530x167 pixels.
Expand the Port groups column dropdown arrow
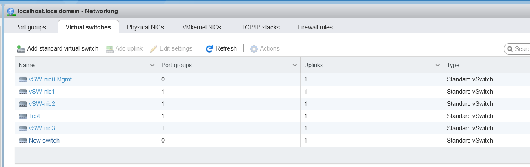[295, 65]
